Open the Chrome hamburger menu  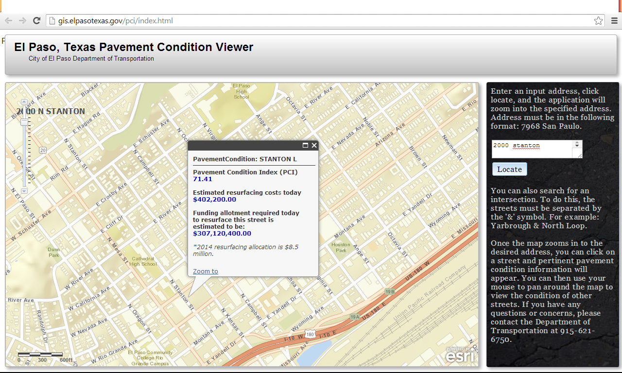coord(614,21)
